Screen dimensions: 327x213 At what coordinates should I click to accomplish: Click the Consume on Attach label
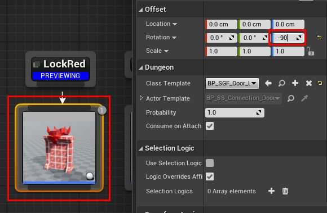pos(174,126)
